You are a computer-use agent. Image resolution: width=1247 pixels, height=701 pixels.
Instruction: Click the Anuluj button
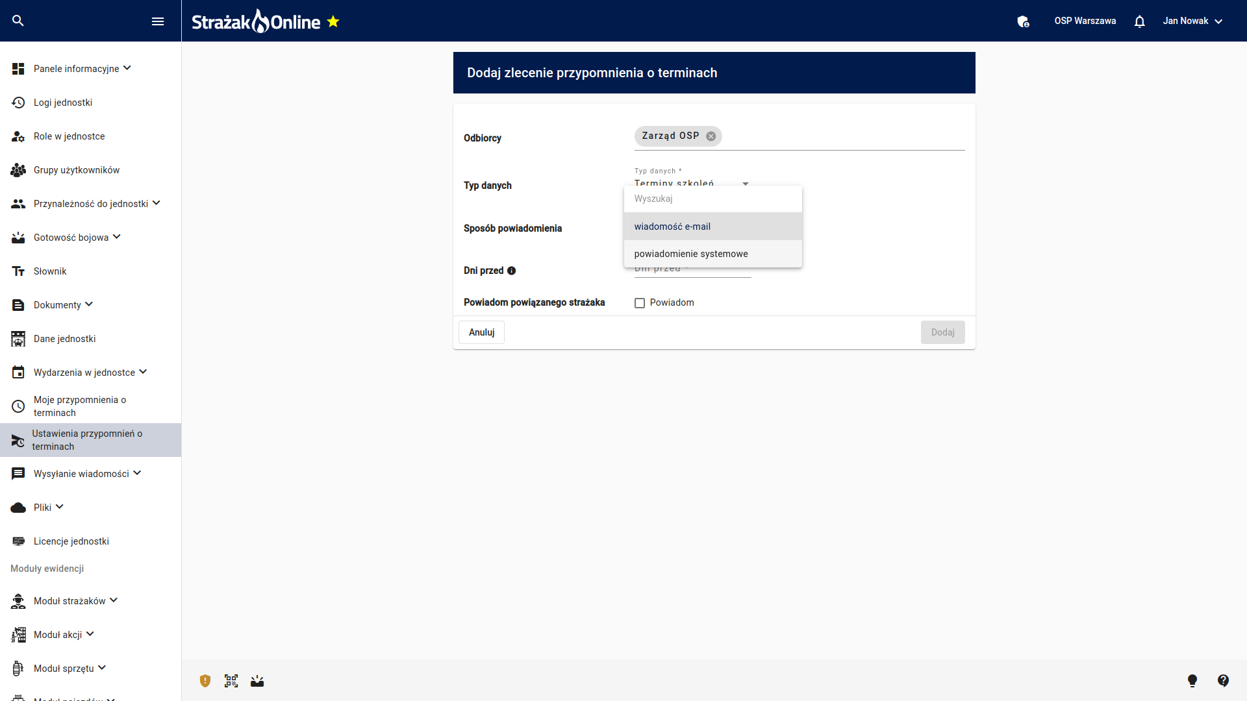pos(481,332)
